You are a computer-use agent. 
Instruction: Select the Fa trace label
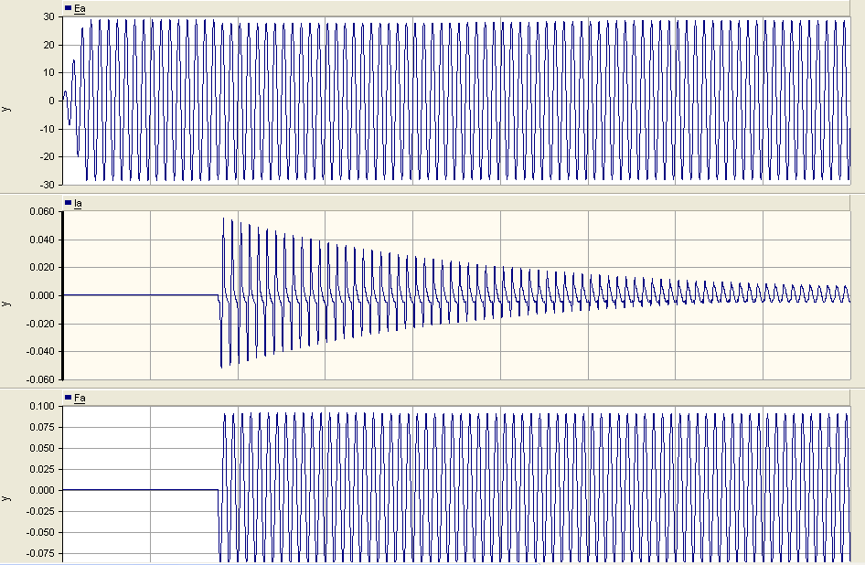tap(80, 398)
